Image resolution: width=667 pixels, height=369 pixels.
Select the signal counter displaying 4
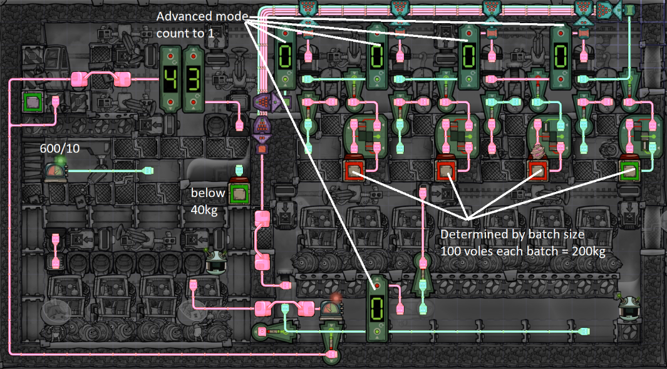point(170,79)
